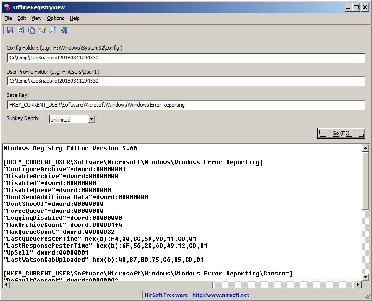Open the Help menu
Viewport: 372px width, 301px height.
coord(74,18)
